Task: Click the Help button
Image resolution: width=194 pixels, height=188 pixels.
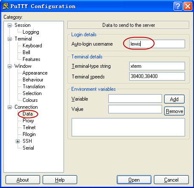Action: tap(60, 180)
